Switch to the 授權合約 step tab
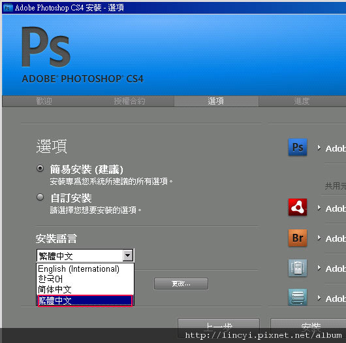 point(129,101)
